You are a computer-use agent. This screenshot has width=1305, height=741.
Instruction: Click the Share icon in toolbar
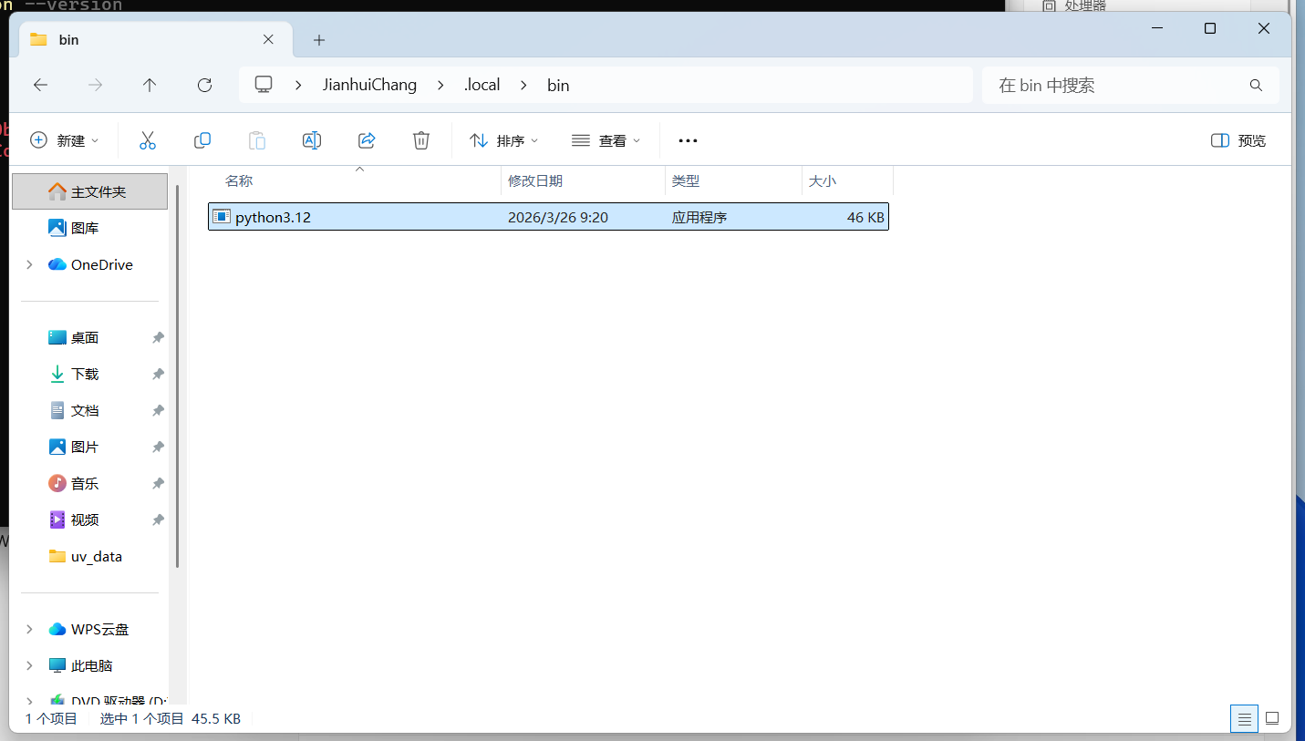(367, 140)
